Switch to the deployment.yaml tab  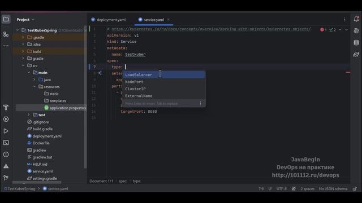(x=108, y=20)
